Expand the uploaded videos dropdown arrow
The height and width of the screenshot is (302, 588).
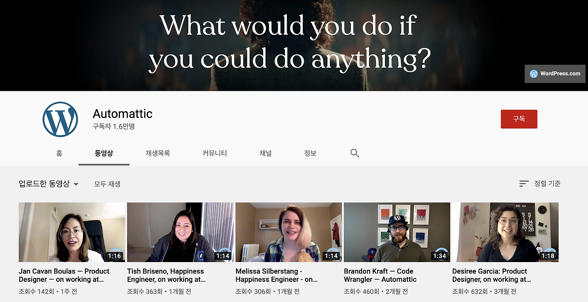[x=76, y=184]
